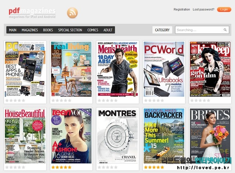Open the Registration link

(x=182, y=10)
